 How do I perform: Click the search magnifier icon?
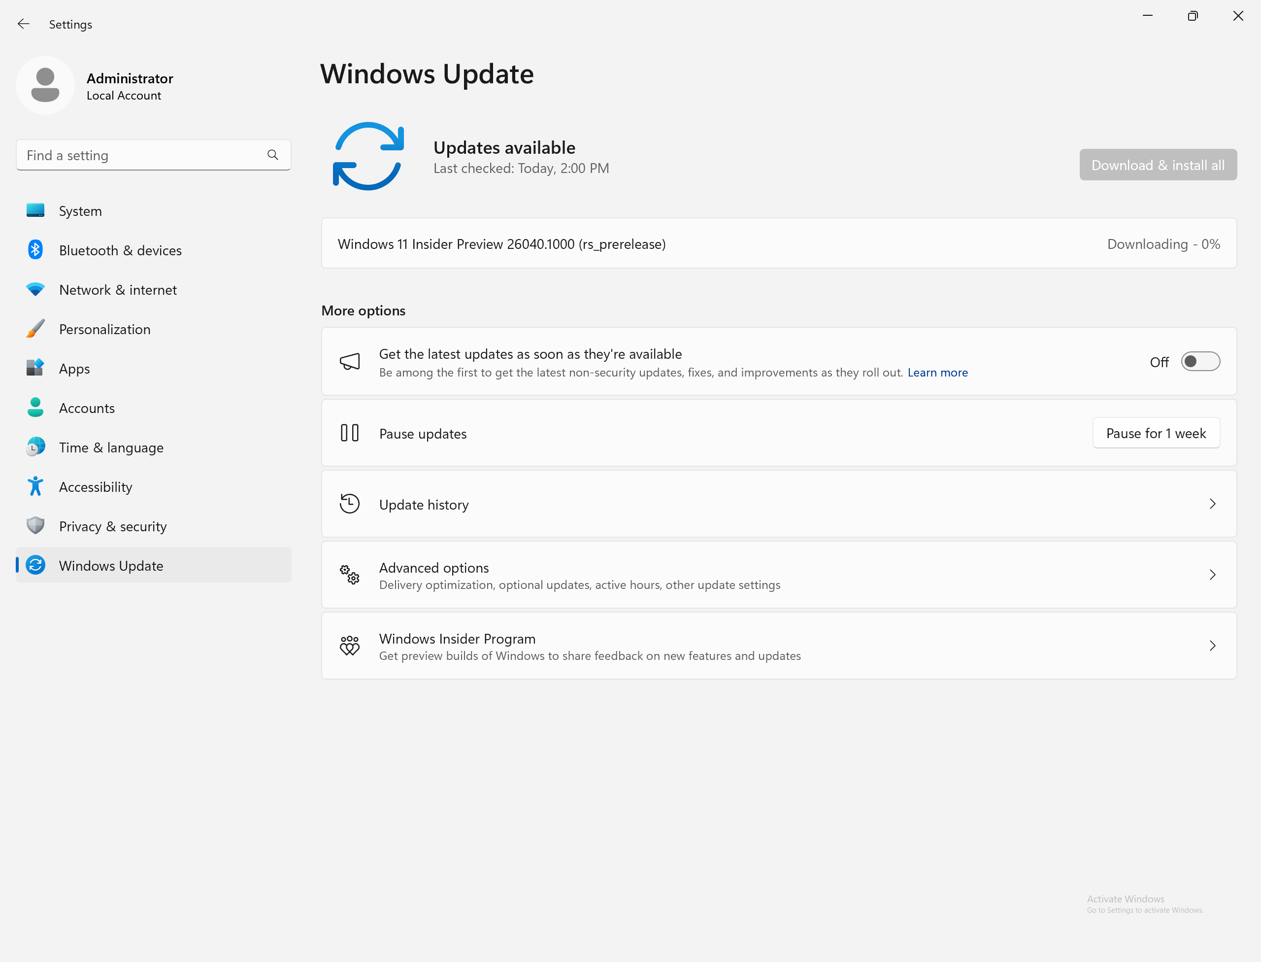272,155
